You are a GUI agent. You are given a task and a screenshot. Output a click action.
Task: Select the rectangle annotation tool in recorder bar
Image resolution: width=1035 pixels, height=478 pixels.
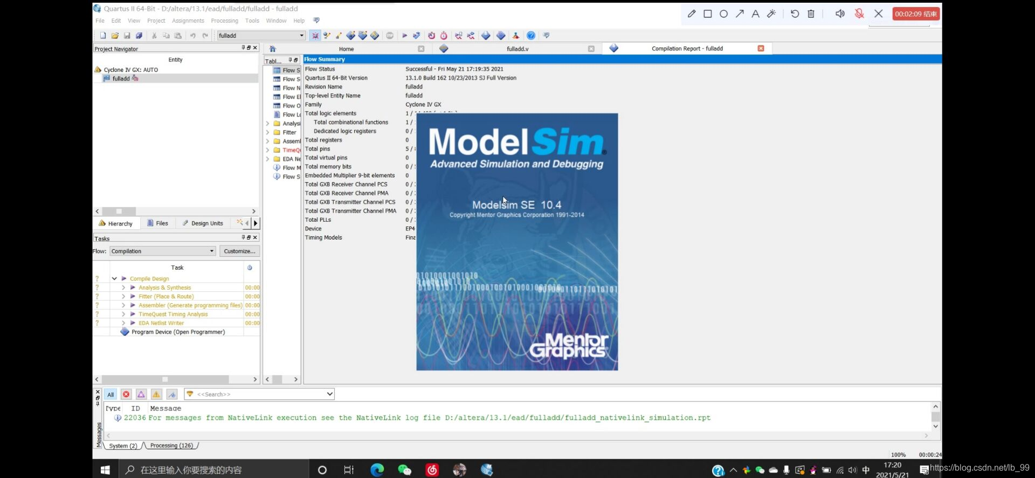tap(708, 14)
